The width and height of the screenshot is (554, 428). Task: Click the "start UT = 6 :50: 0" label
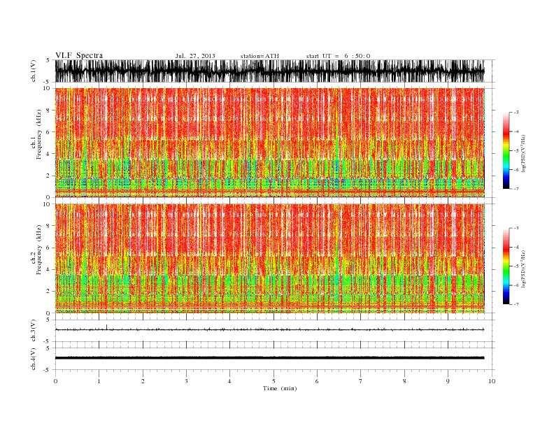coord(338,56)
